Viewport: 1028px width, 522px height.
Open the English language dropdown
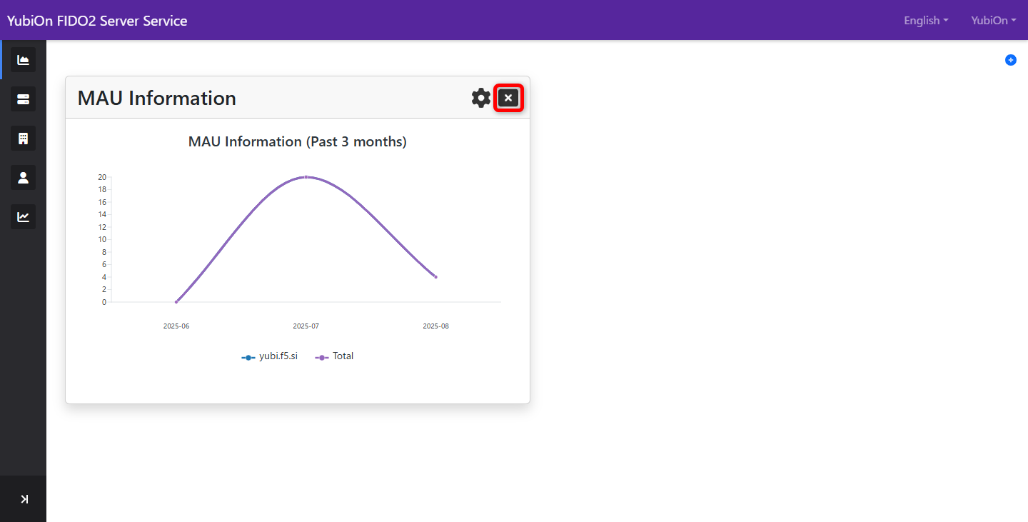coord(926,21)
